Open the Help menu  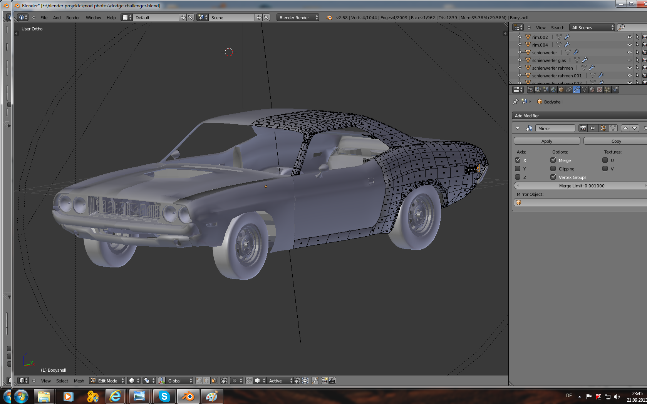(x=111, y=18)
